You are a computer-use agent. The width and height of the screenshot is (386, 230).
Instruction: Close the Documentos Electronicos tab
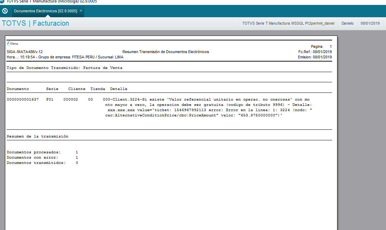click(x=81, y=11)
